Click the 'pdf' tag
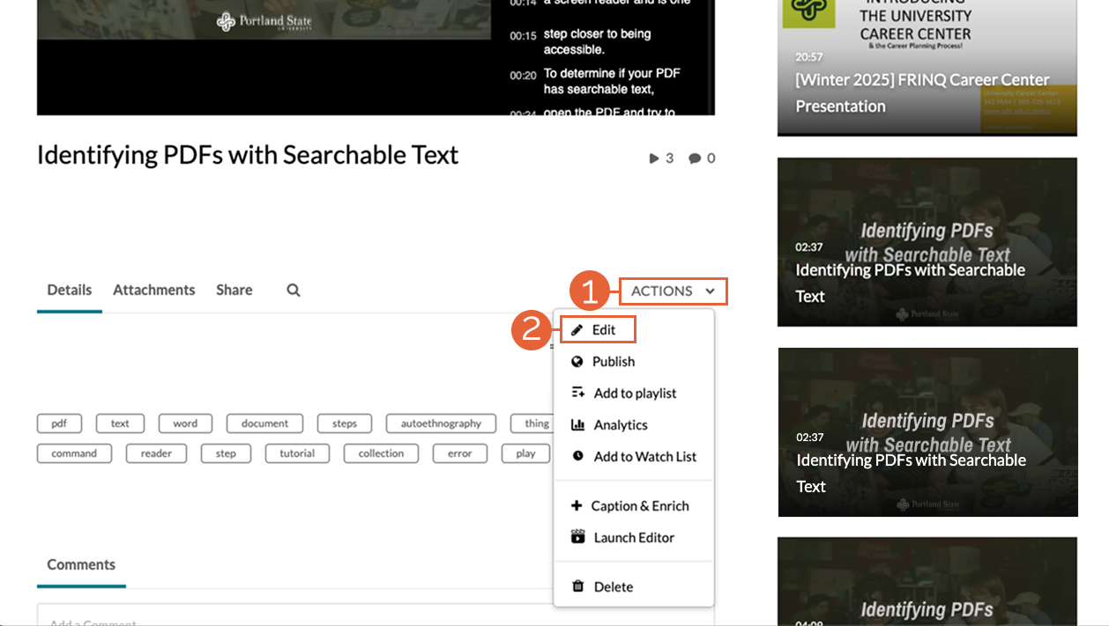1109x626 pixels. (x=59, y=423)
